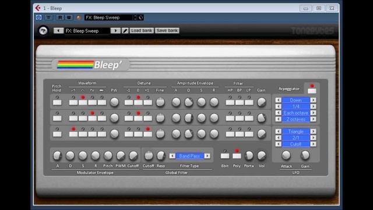
Task: Click the Porta knob
Action: click(x=249, y=156)
